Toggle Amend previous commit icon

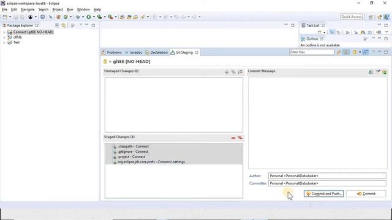pos(371,72)
